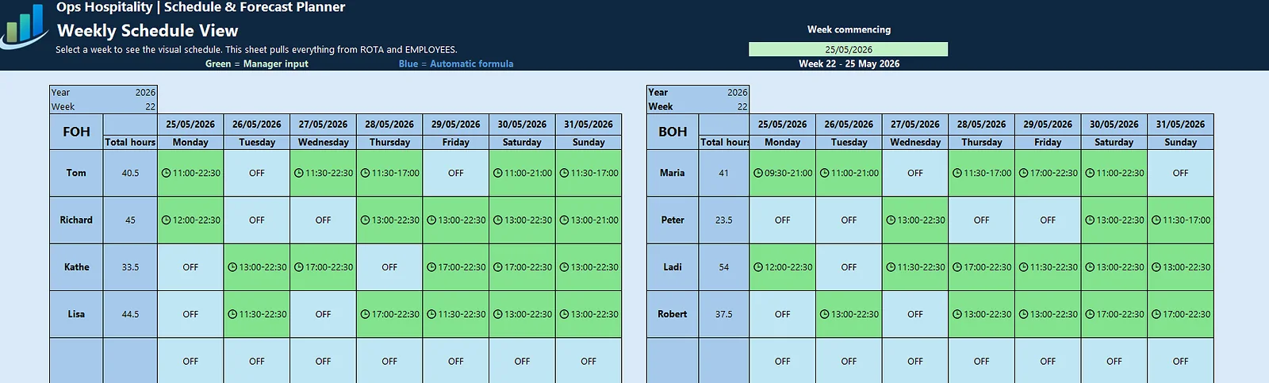Viewport: 1269px width, 383px height.
Task: Select Maria's total hours cell 41
Action: pyautogui.click(x=724, y=173)
